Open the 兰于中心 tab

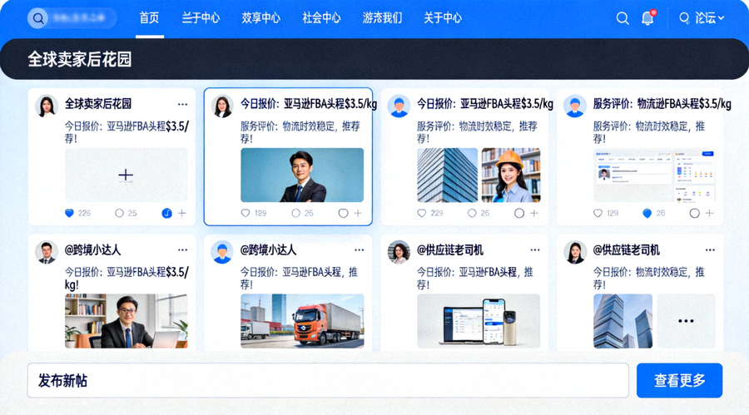point(201,18)
